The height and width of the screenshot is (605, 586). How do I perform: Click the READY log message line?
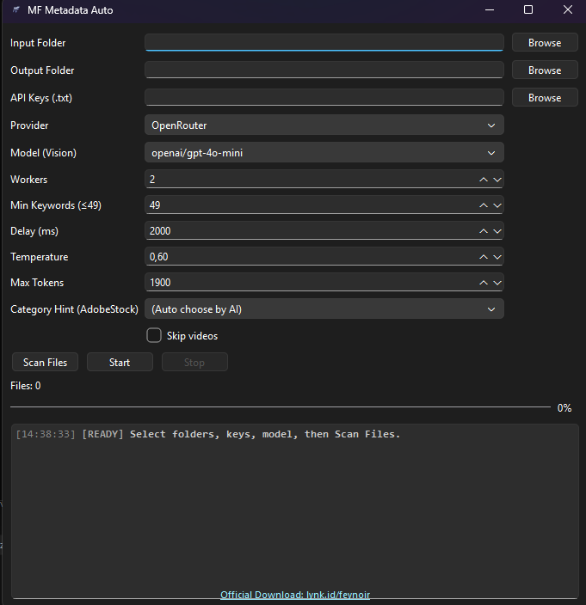[208, 434]
